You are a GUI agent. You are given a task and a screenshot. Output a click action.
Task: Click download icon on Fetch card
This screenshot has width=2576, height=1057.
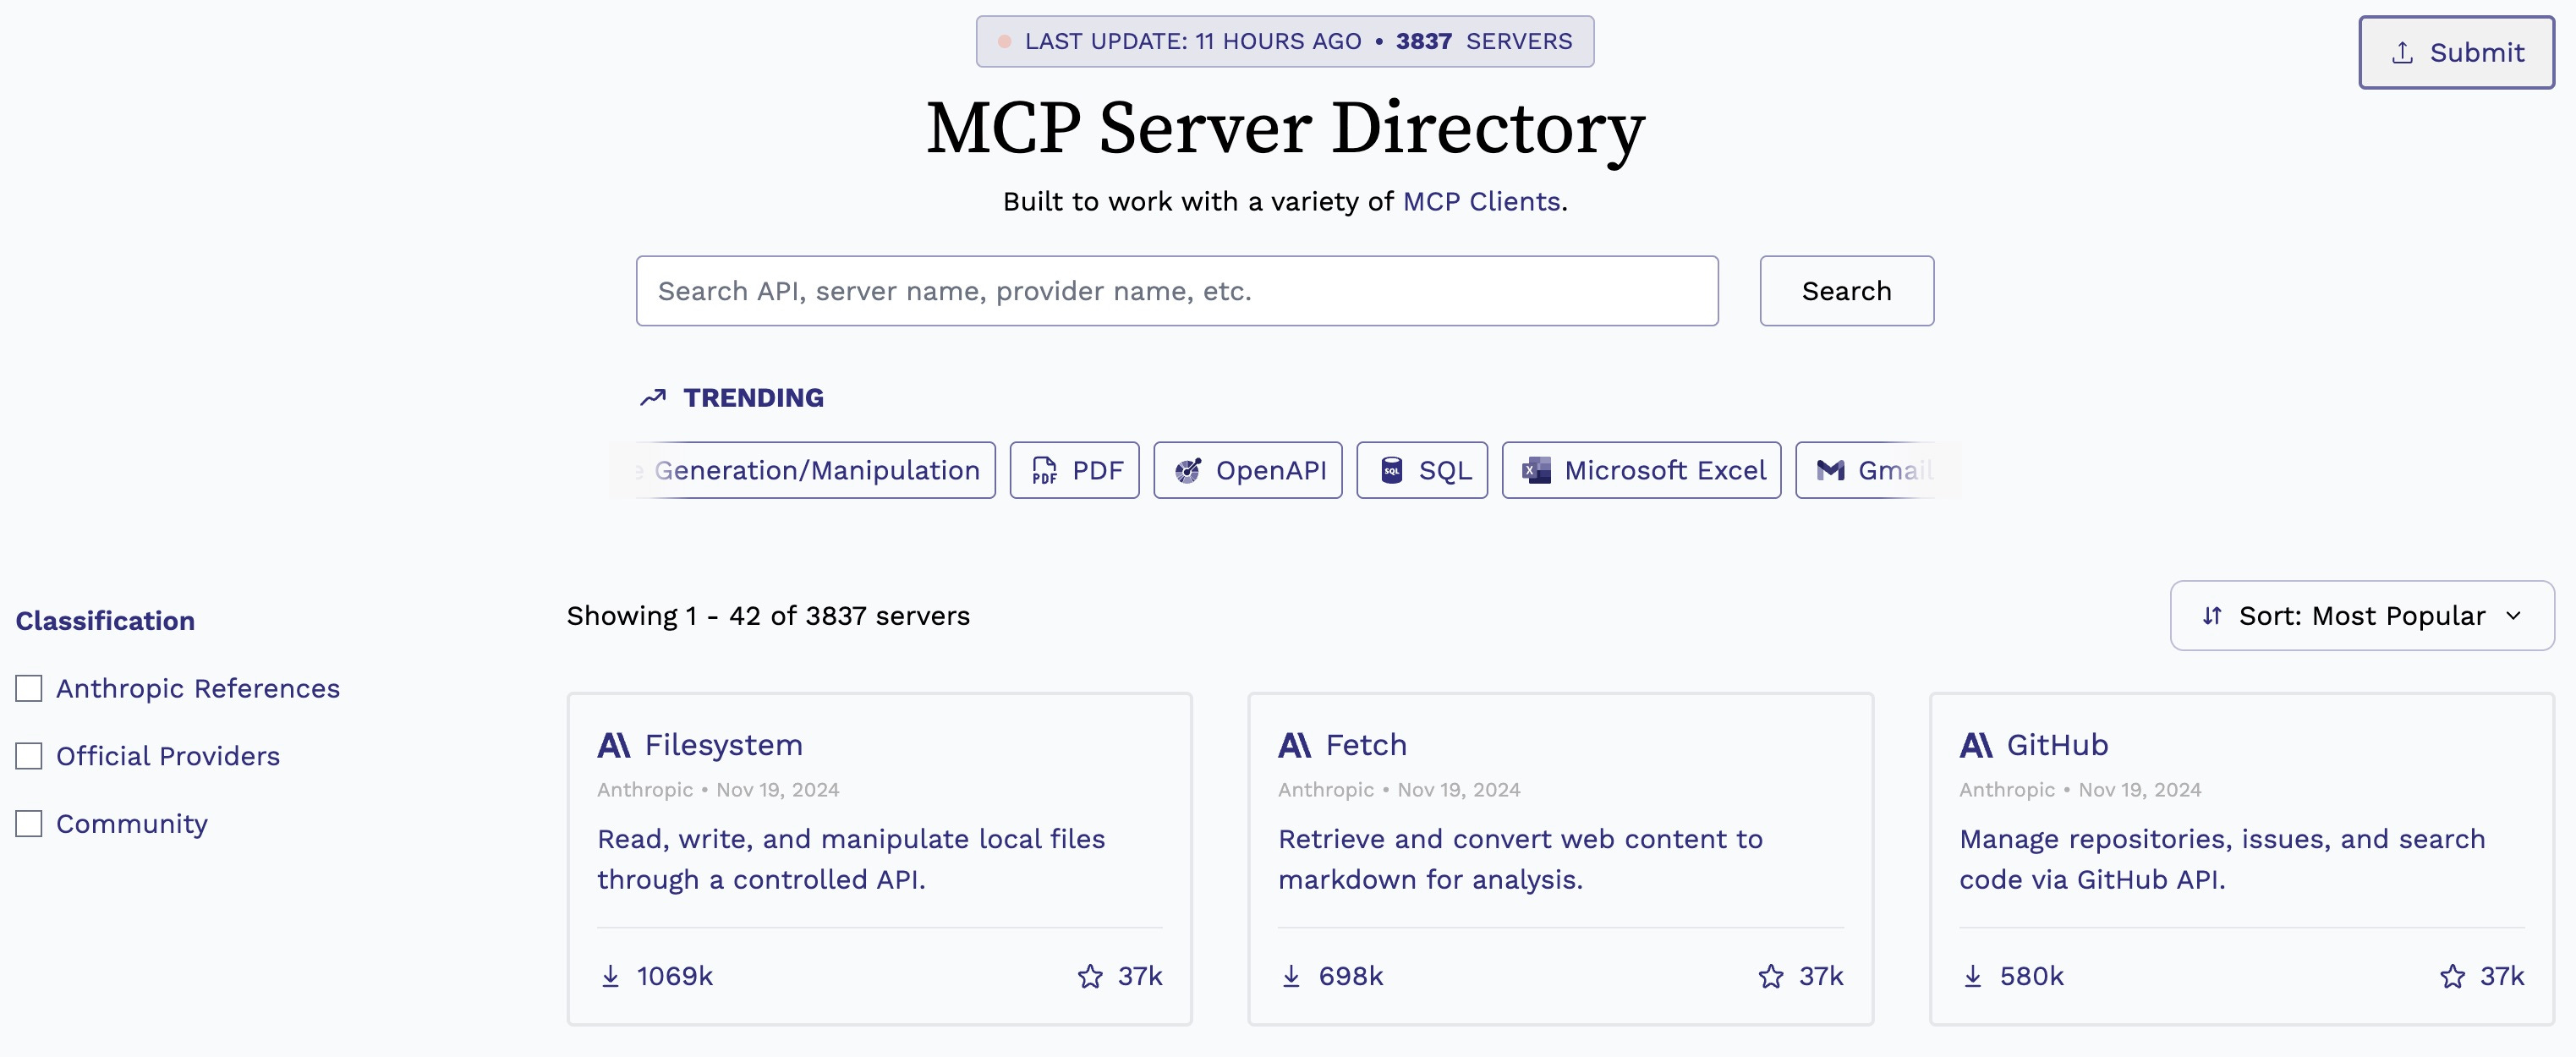(1291, 976)
